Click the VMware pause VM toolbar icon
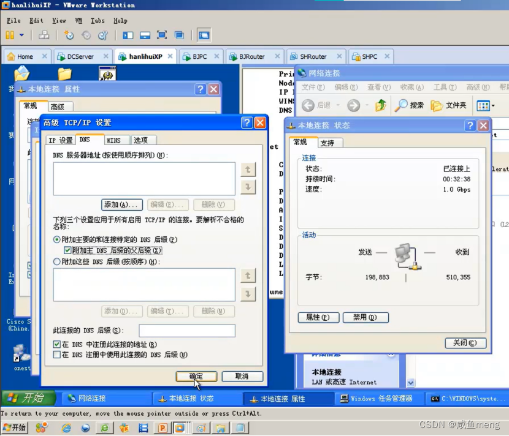The image size is (509, 436). [x=10, y=35]
